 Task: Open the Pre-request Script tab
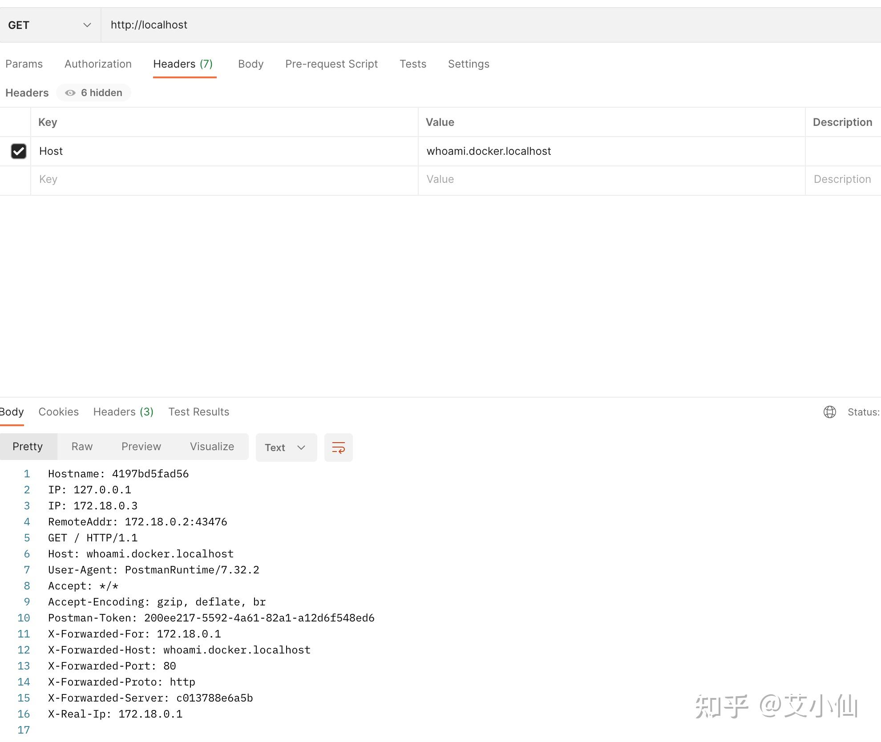pos(331,64)
